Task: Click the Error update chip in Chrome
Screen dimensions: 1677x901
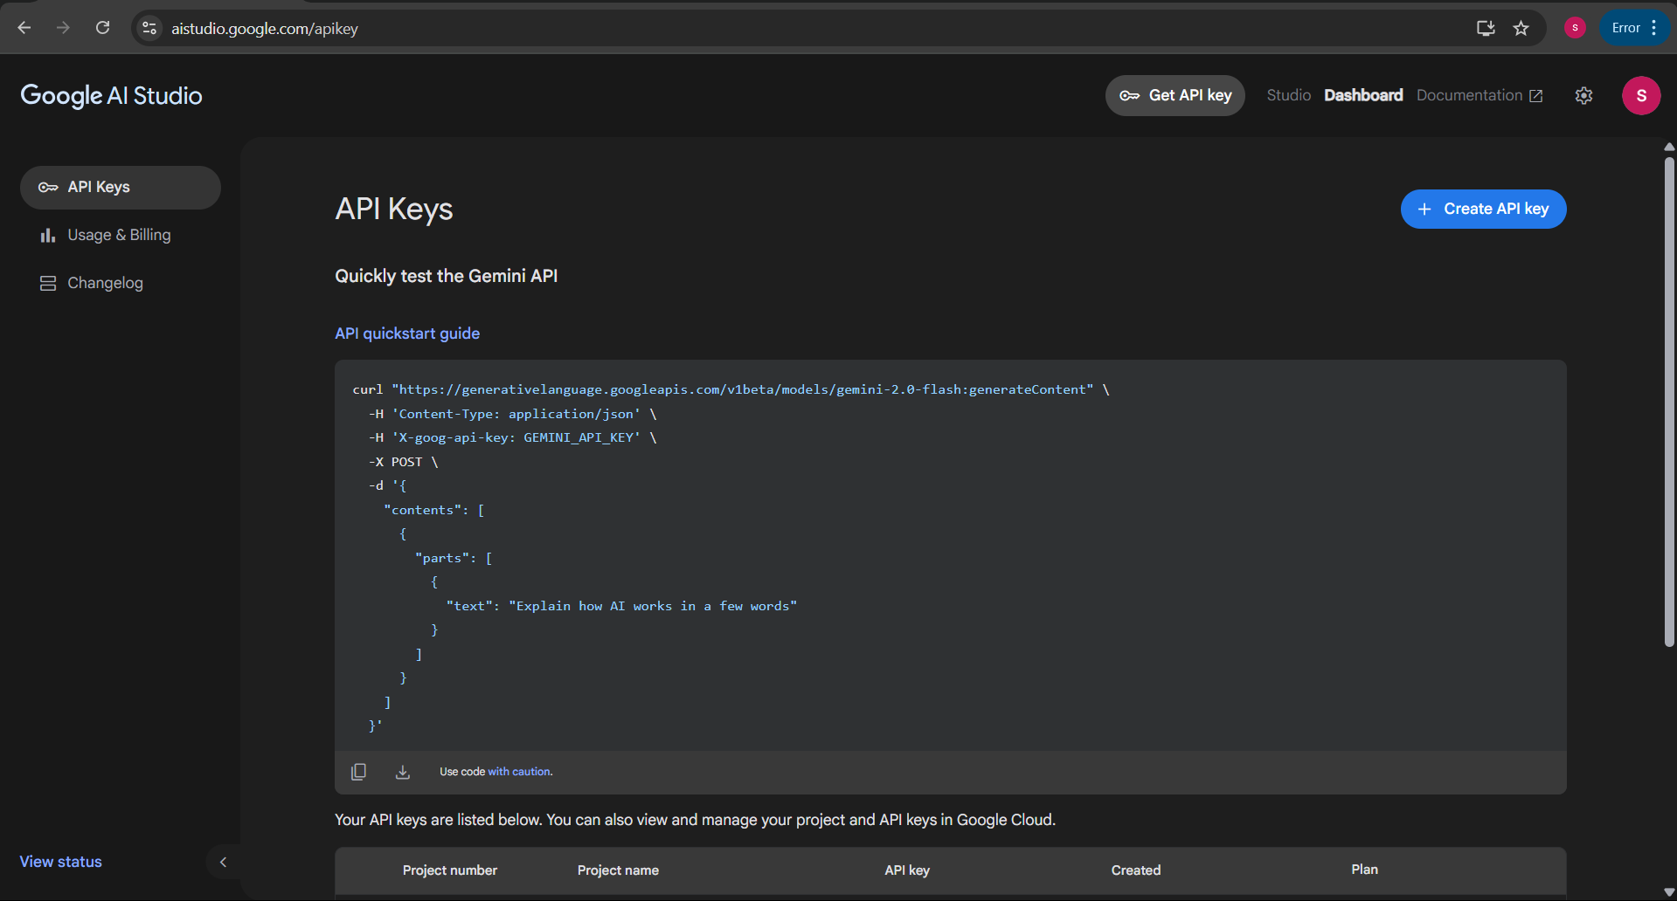Action: pyautogui.click(x=1625, y=28)
